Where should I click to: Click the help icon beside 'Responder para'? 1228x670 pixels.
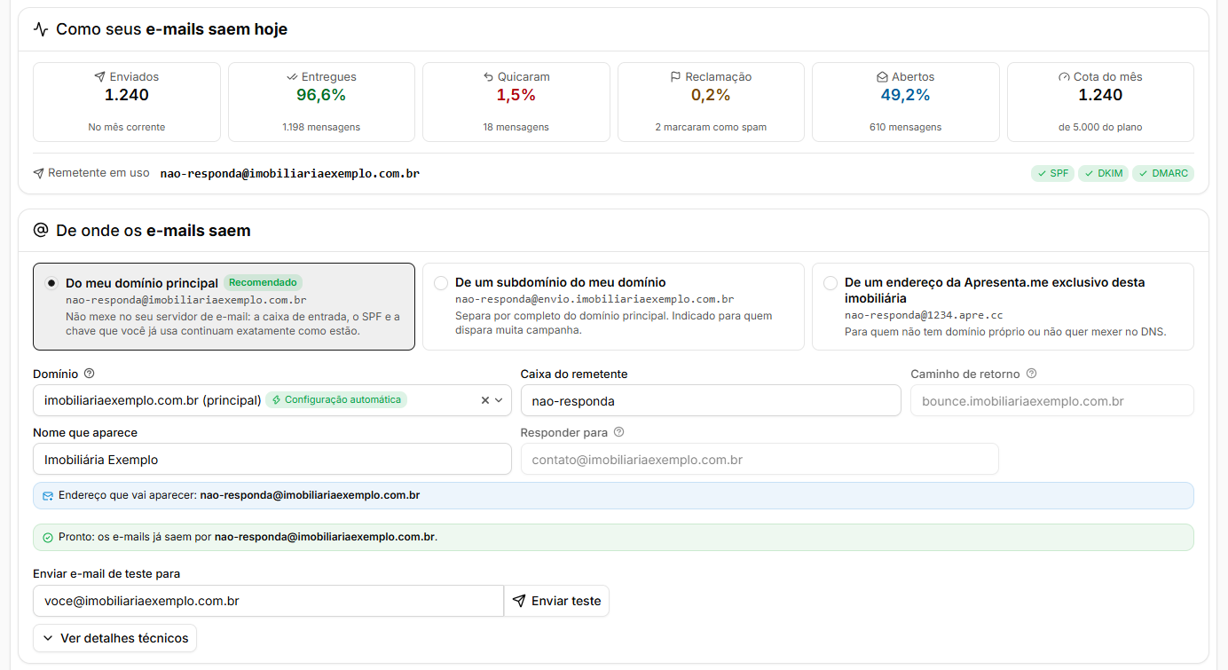(618, 432)
